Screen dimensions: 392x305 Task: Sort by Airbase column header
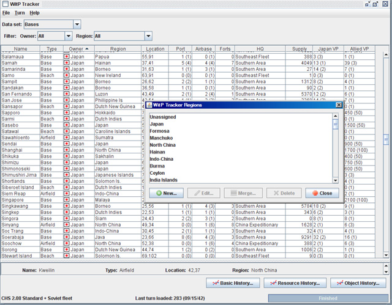pos(203,49)
